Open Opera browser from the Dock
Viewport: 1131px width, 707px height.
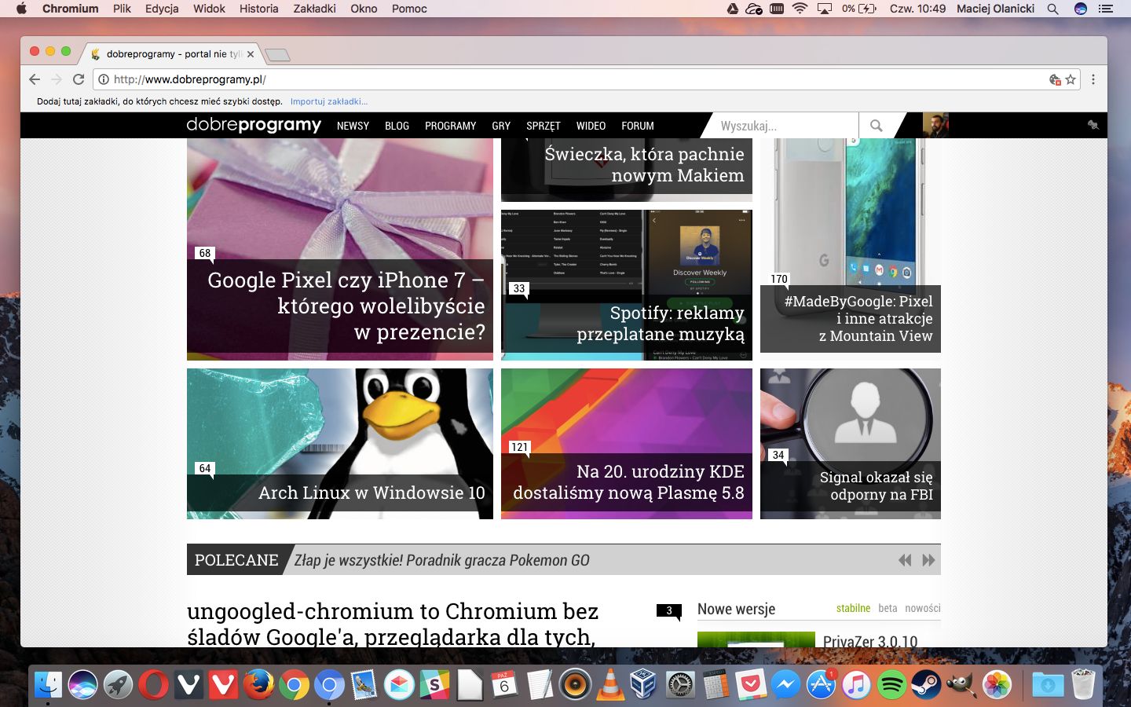coord(153,685)
